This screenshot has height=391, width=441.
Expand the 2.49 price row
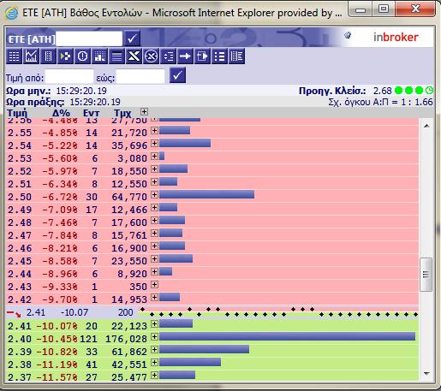tap(154, 207)
